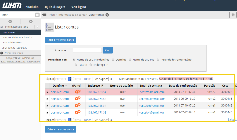Click Voltar para o topo arrow icon
Viewport: 237px width, 140px height.
pos(2,53)
